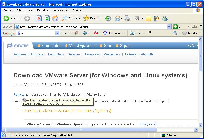Click the Print icon in toolbar
The width and height of the screenshot is (204, 139).
point(127,18)
